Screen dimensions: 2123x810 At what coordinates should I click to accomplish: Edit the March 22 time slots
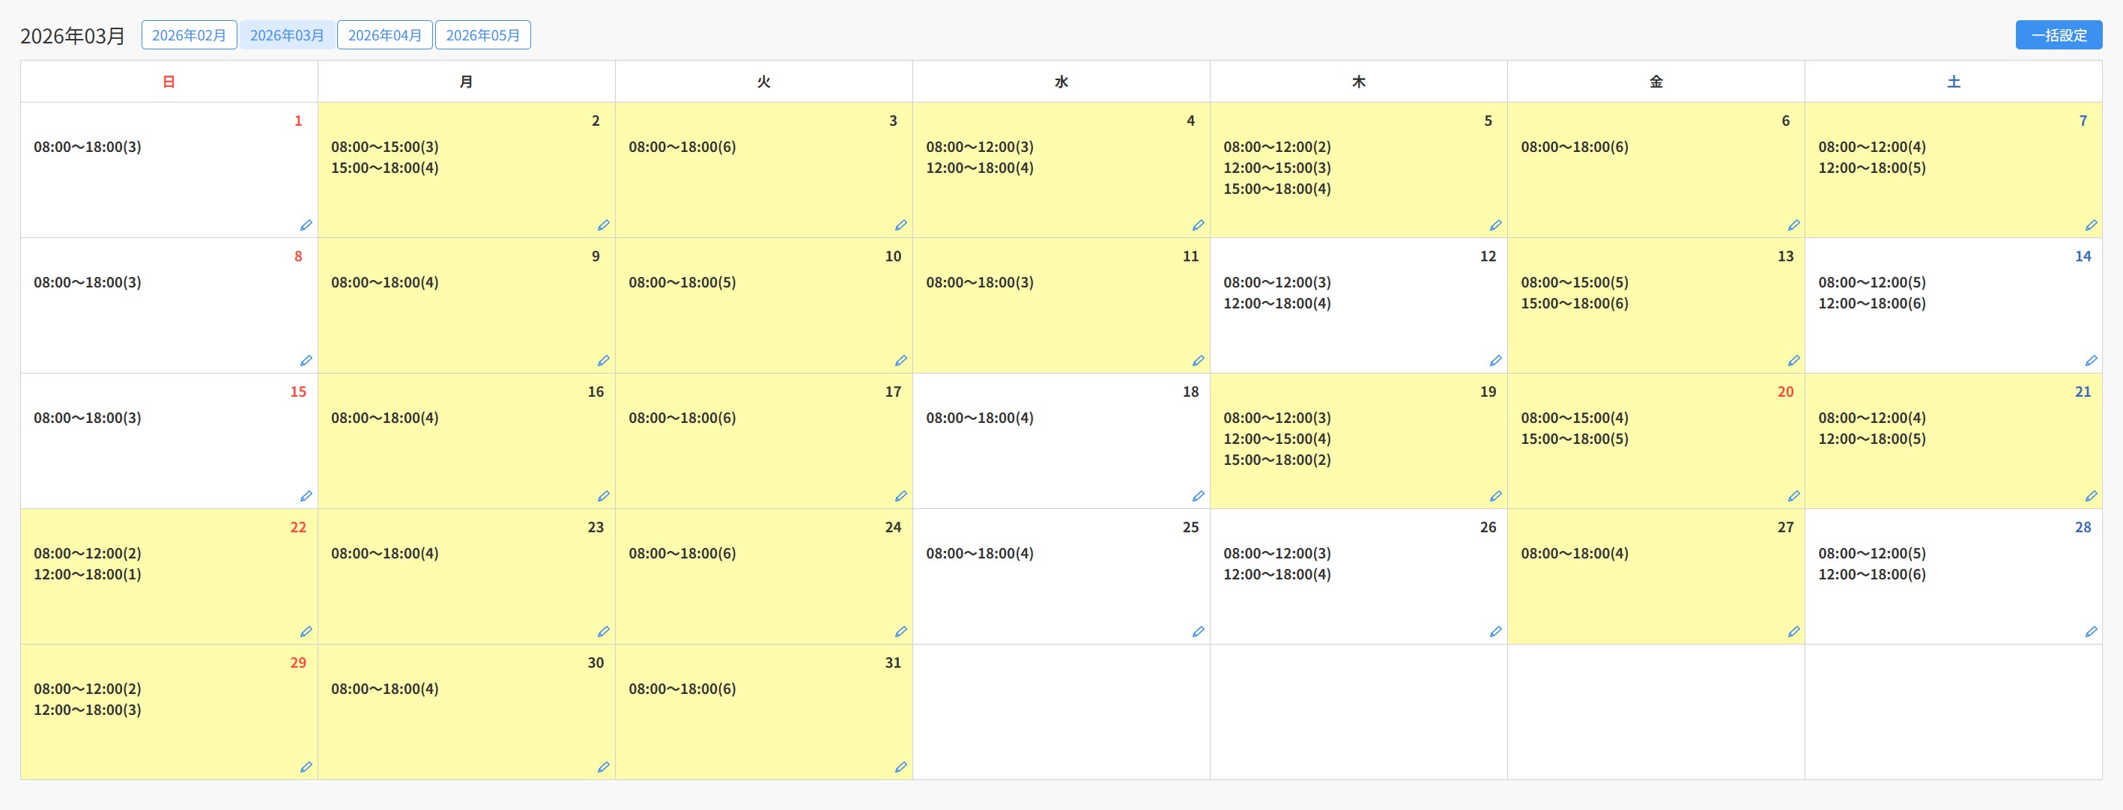[x=306, y=631]
